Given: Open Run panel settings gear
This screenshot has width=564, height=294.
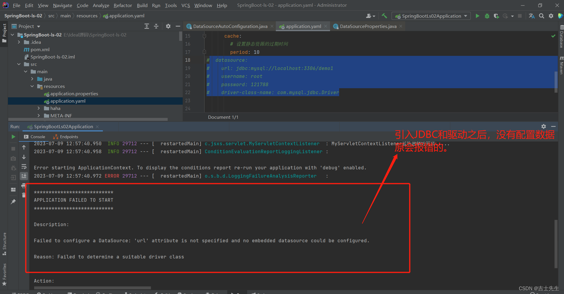Looking at the screenshot, I should coord(544,126).
